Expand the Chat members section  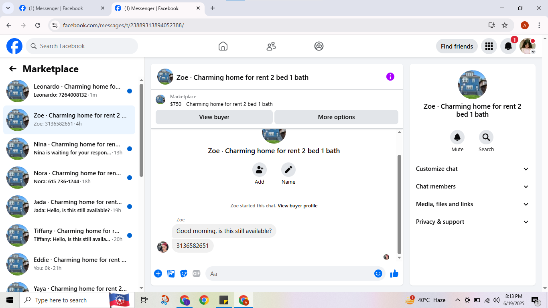(x=473, y=186)
